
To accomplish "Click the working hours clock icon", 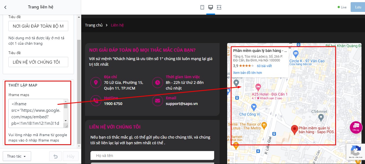I will click(x=158, y=82).
